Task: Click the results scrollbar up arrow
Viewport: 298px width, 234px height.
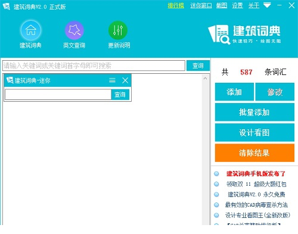Action: click(x=206, y=79)
